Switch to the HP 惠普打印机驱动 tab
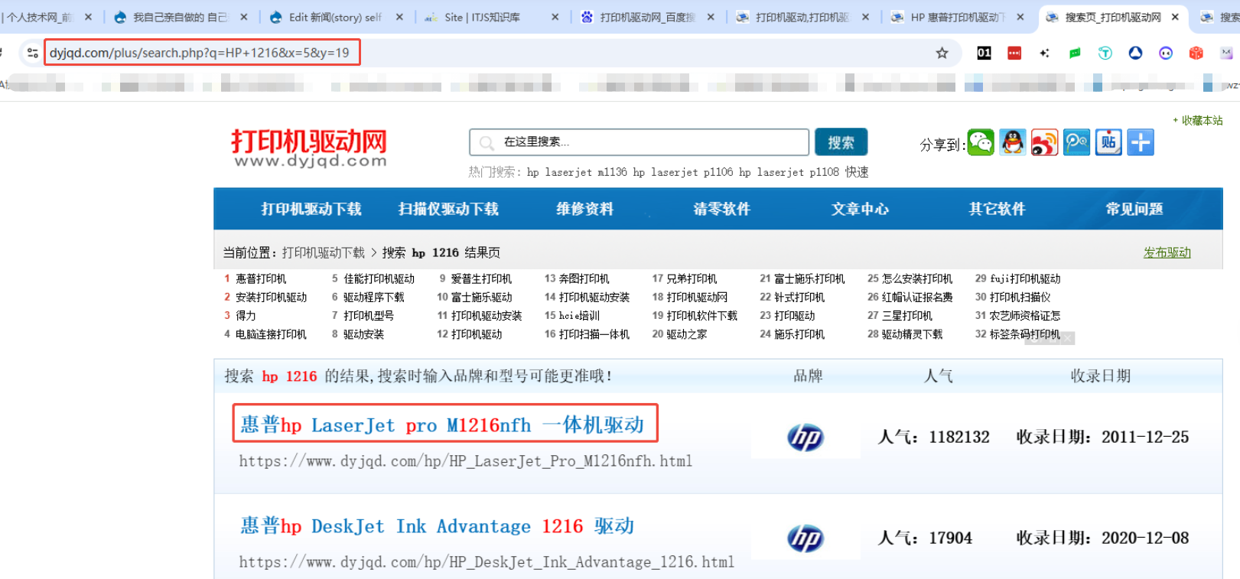This screenshot has height=579, width=1240. pos(956,17)
